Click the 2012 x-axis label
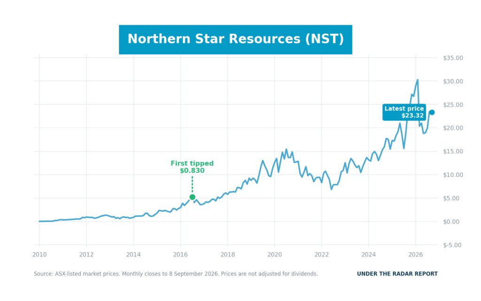481x301 pixels. tap(86, 255)
